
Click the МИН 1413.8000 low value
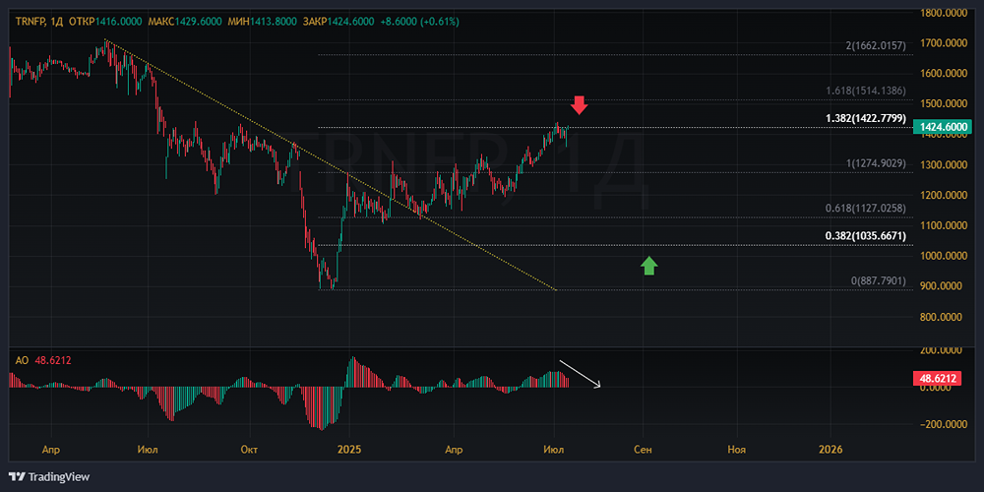tap(264, 22)
